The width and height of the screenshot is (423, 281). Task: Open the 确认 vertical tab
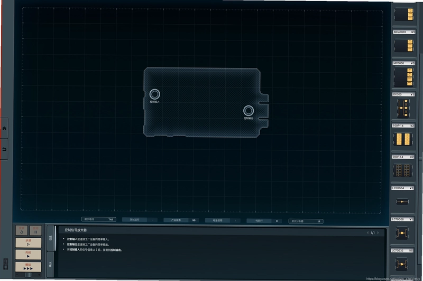click(x=51, y=264)
